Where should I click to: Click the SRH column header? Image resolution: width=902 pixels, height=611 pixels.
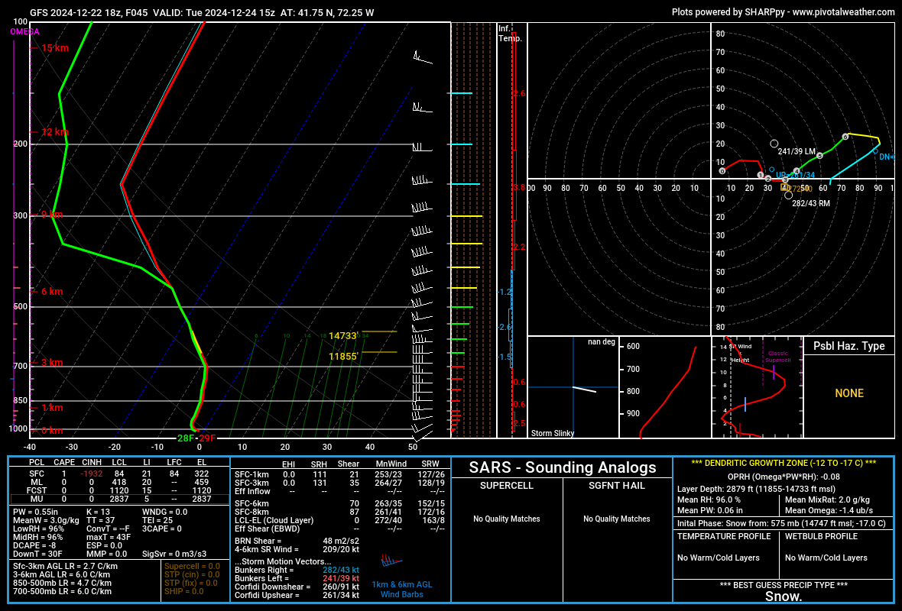click(319, 464)
